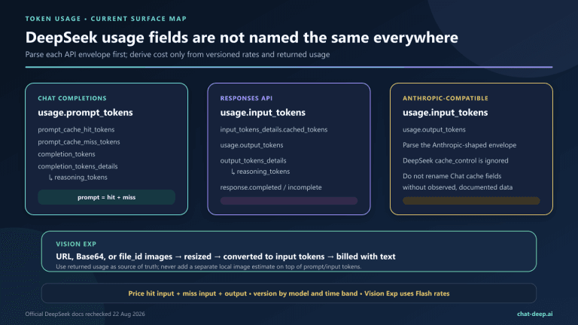Click 'Do not rename Chat cache fields' line

tap(452, 176)
